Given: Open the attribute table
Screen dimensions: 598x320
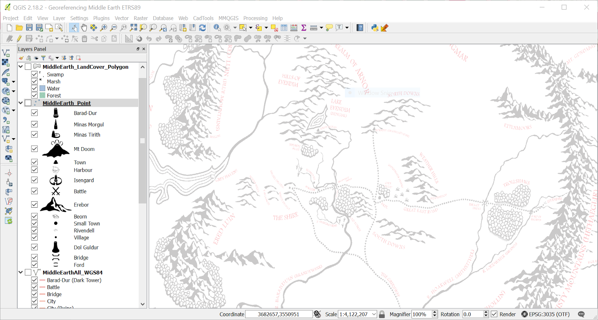Looking at the screenshot, I should (284, 28).
